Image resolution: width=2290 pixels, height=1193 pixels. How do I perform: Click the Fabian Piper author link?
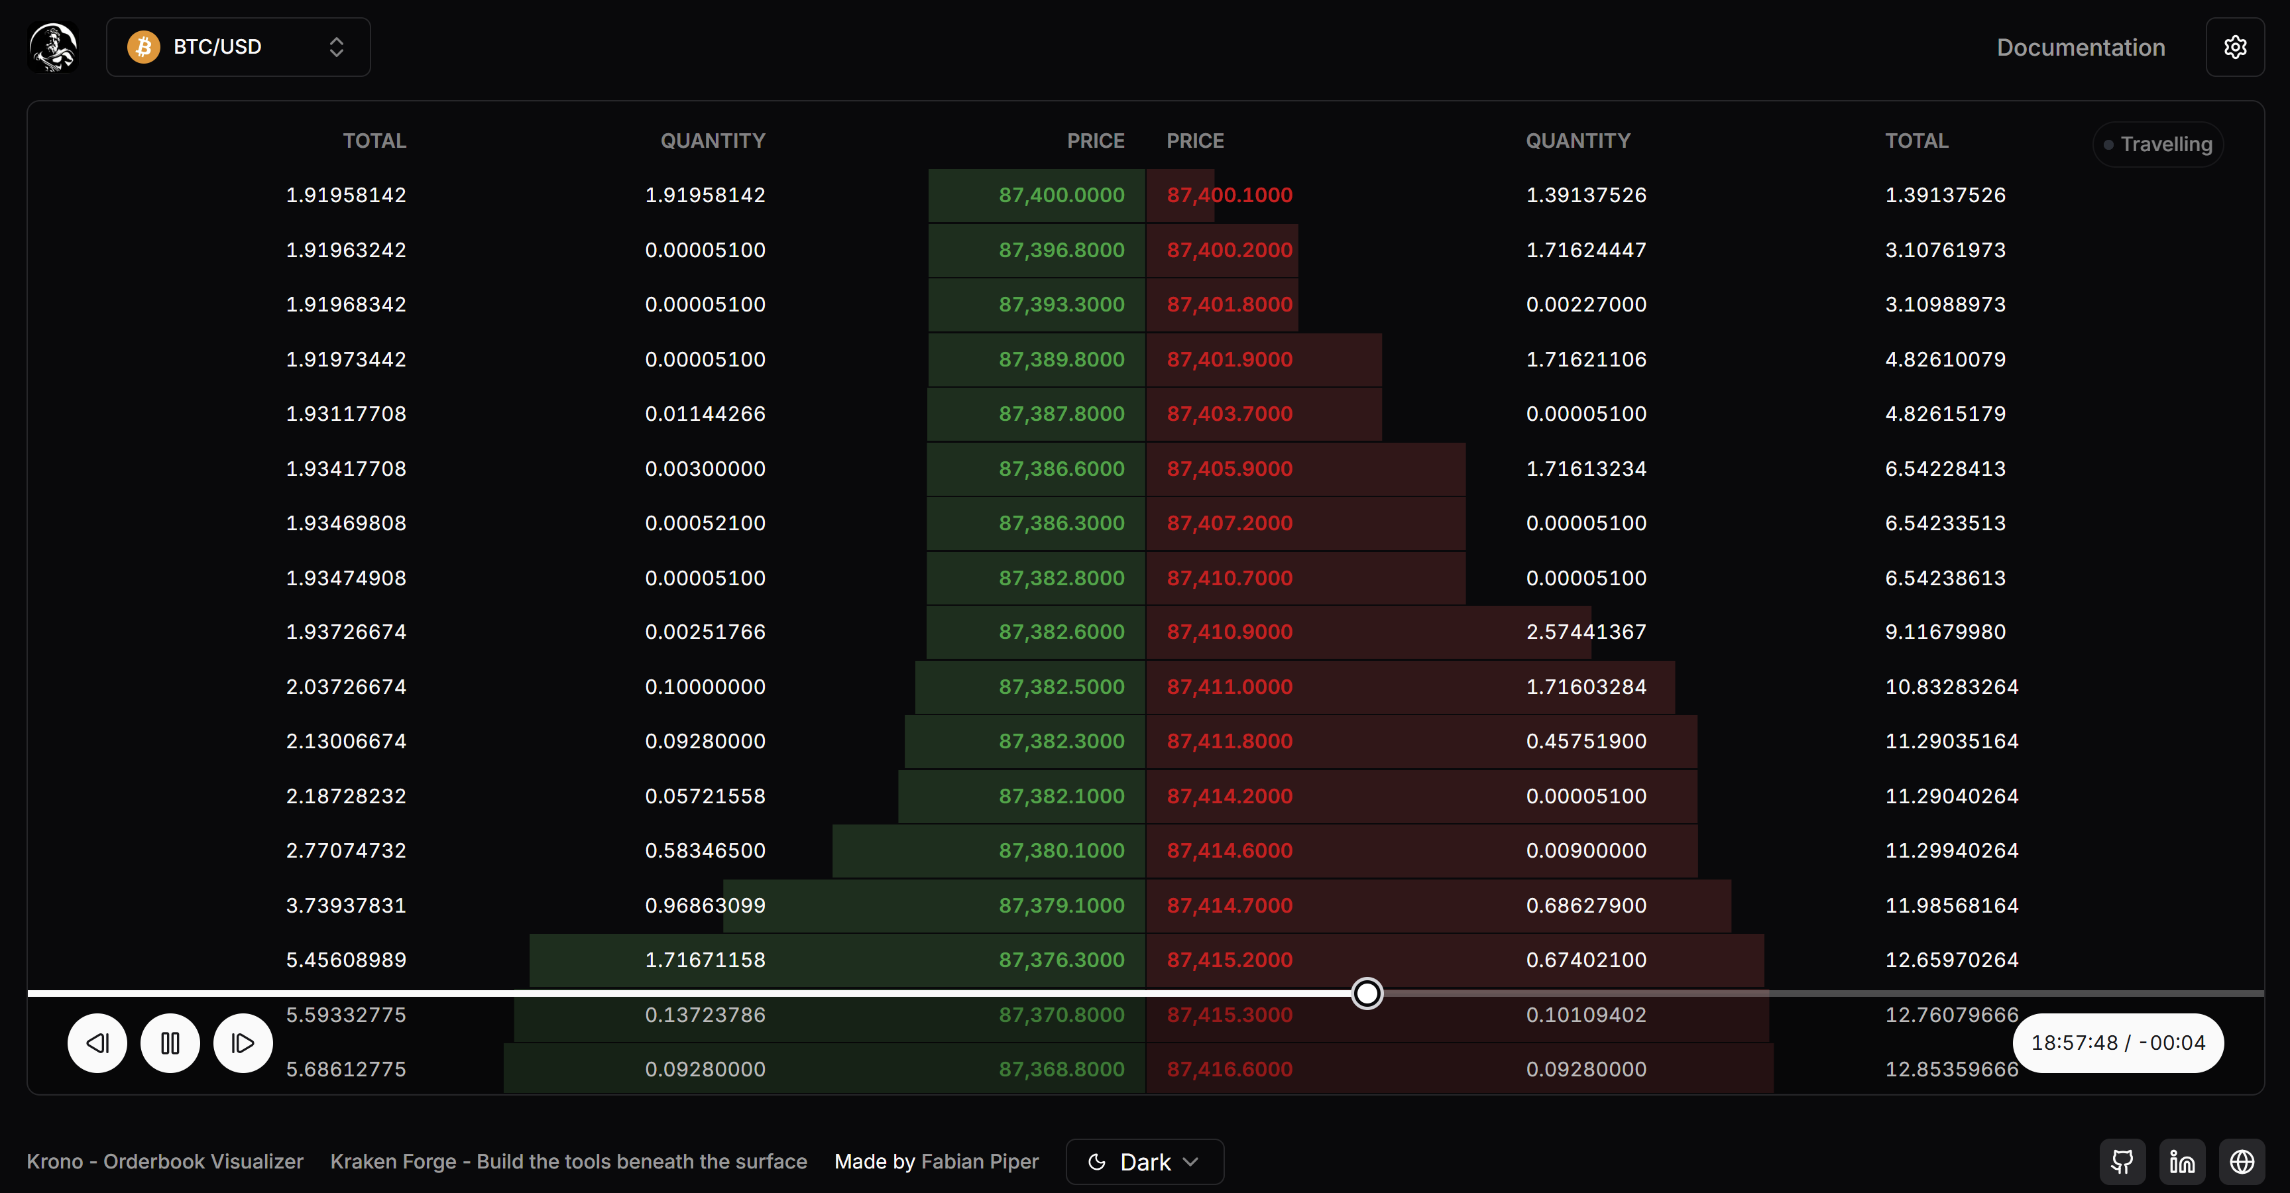click(980, 1161)
